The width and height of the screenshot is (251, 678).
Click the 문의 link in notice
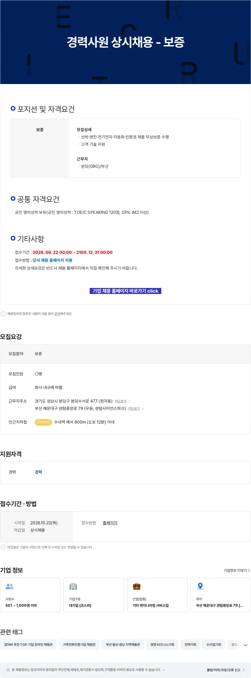click(x=57, y=314)
